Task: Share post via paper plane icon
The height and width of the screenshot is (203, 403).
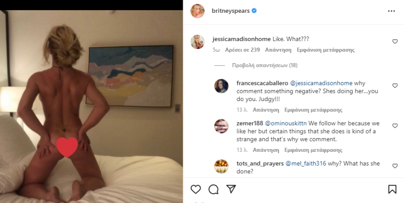Action: pyautogui.click(x=231, y=189)
